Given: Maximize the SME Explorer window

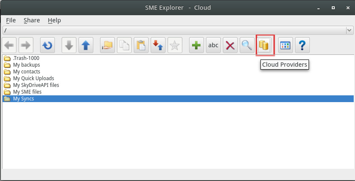Looking at the screenshot, I should [333, 8].
